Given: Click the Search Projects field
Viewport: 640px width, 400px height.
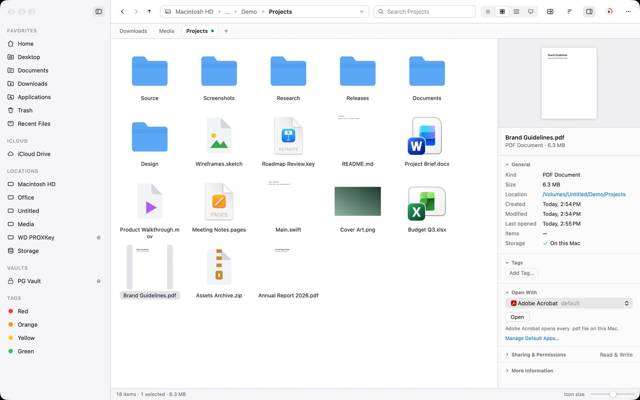Looking at the screenshot, I should point(425,11).
